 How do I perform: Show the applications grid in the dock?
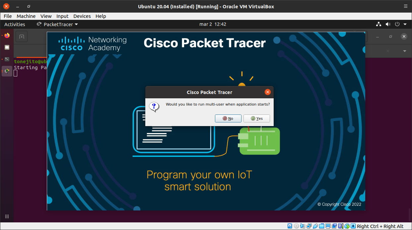coord(7,216)
